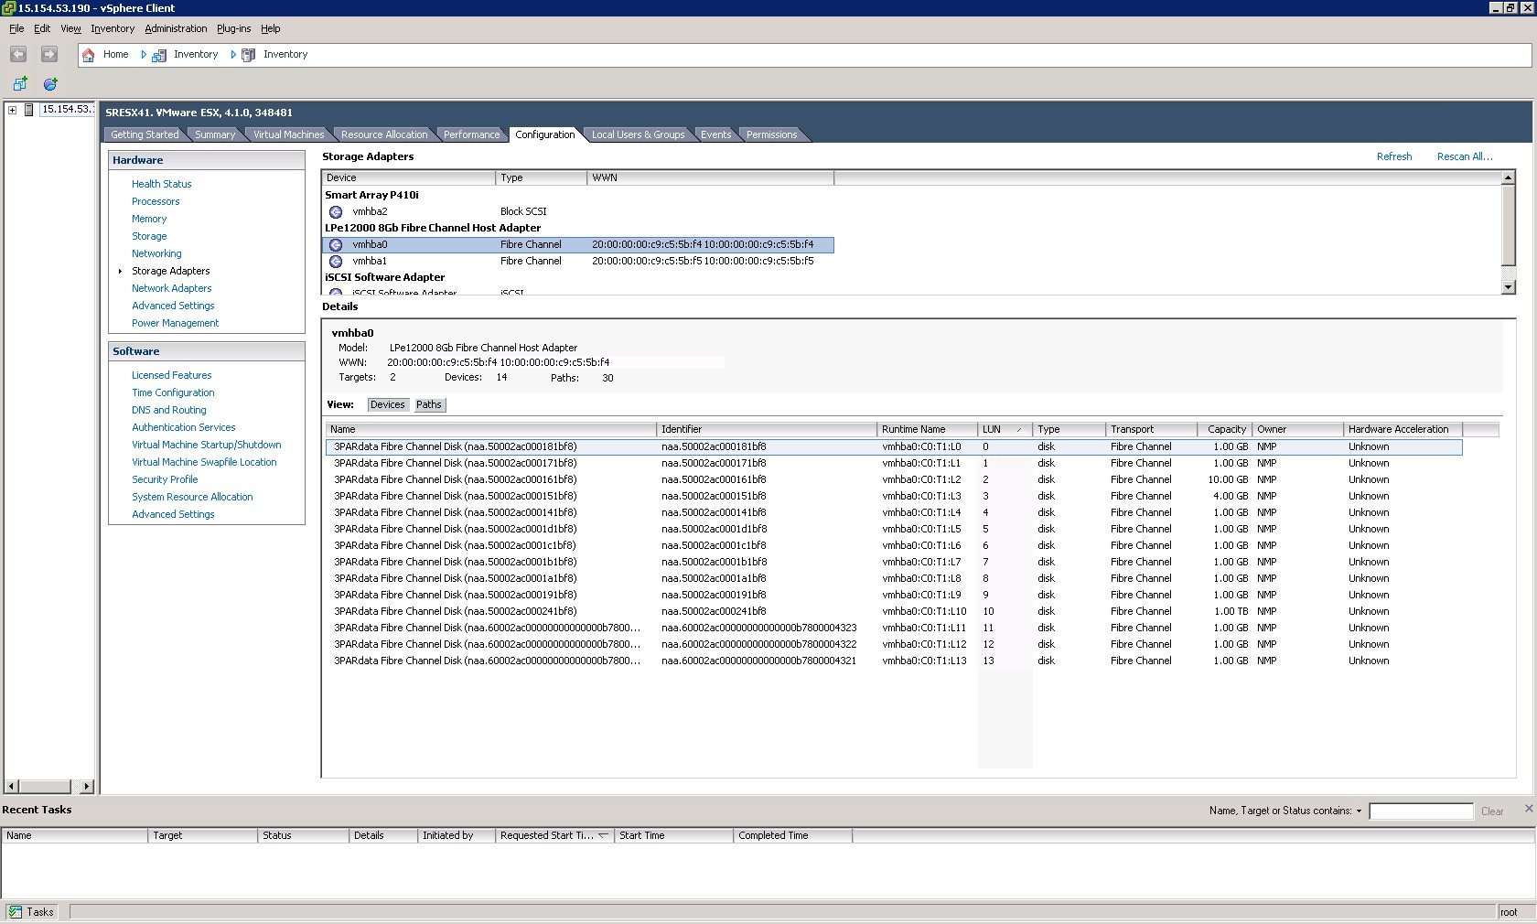Open Security Profile link
The height and width of the screenshot is (924, 1537).
coord(165,479)
